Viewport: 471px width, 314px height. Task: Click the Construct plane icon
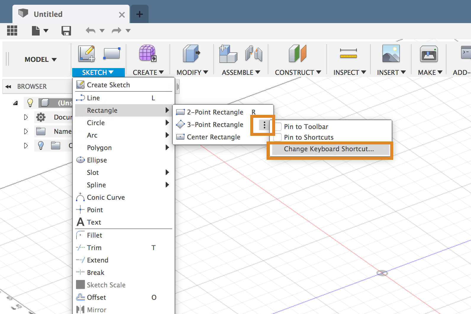pos(297,53)
